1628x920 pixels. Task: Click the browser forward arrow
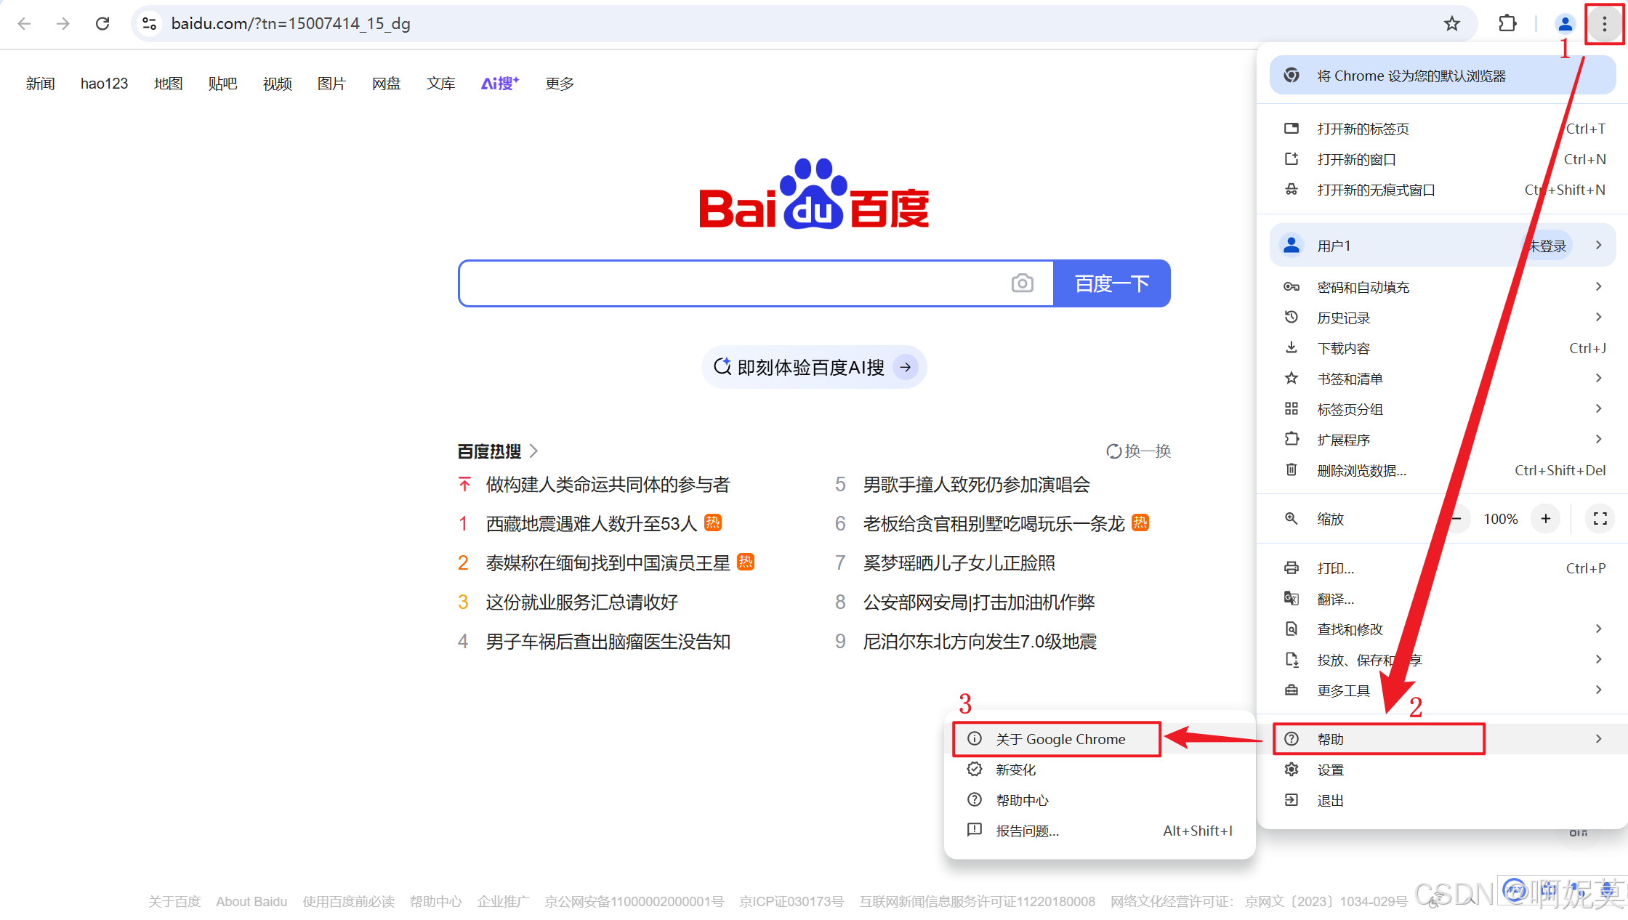[63, 23]
